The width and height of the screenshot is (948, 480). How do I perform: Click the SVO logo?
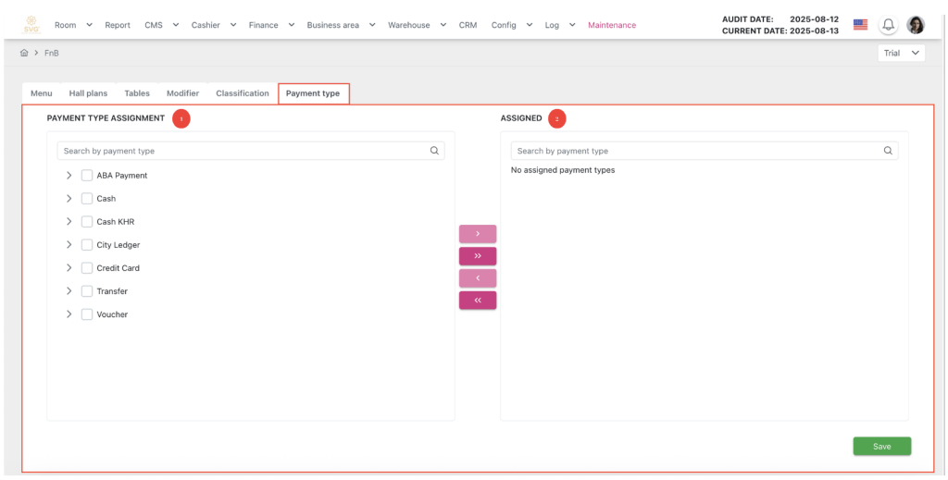31,25
